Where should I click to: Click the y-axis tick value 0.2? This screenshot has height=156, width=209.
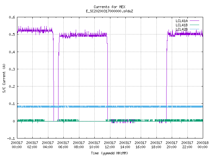click(12, 86)
